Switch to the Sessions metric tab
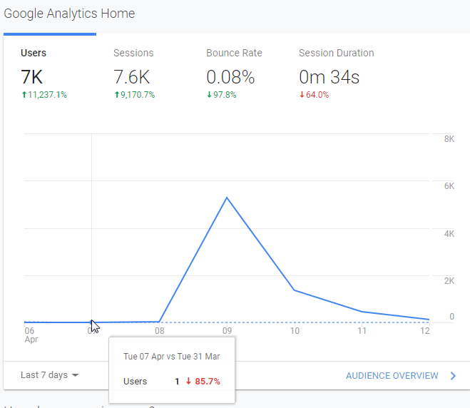Screen dimensions: 470x408 coord(133,53)
